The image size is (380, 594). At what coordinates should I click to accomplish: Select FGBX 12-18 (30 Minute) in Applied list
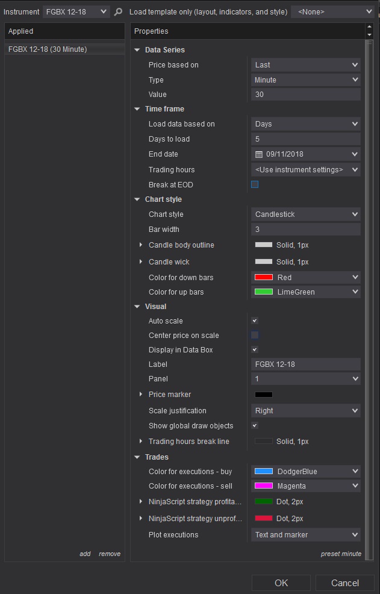[48, 49]
